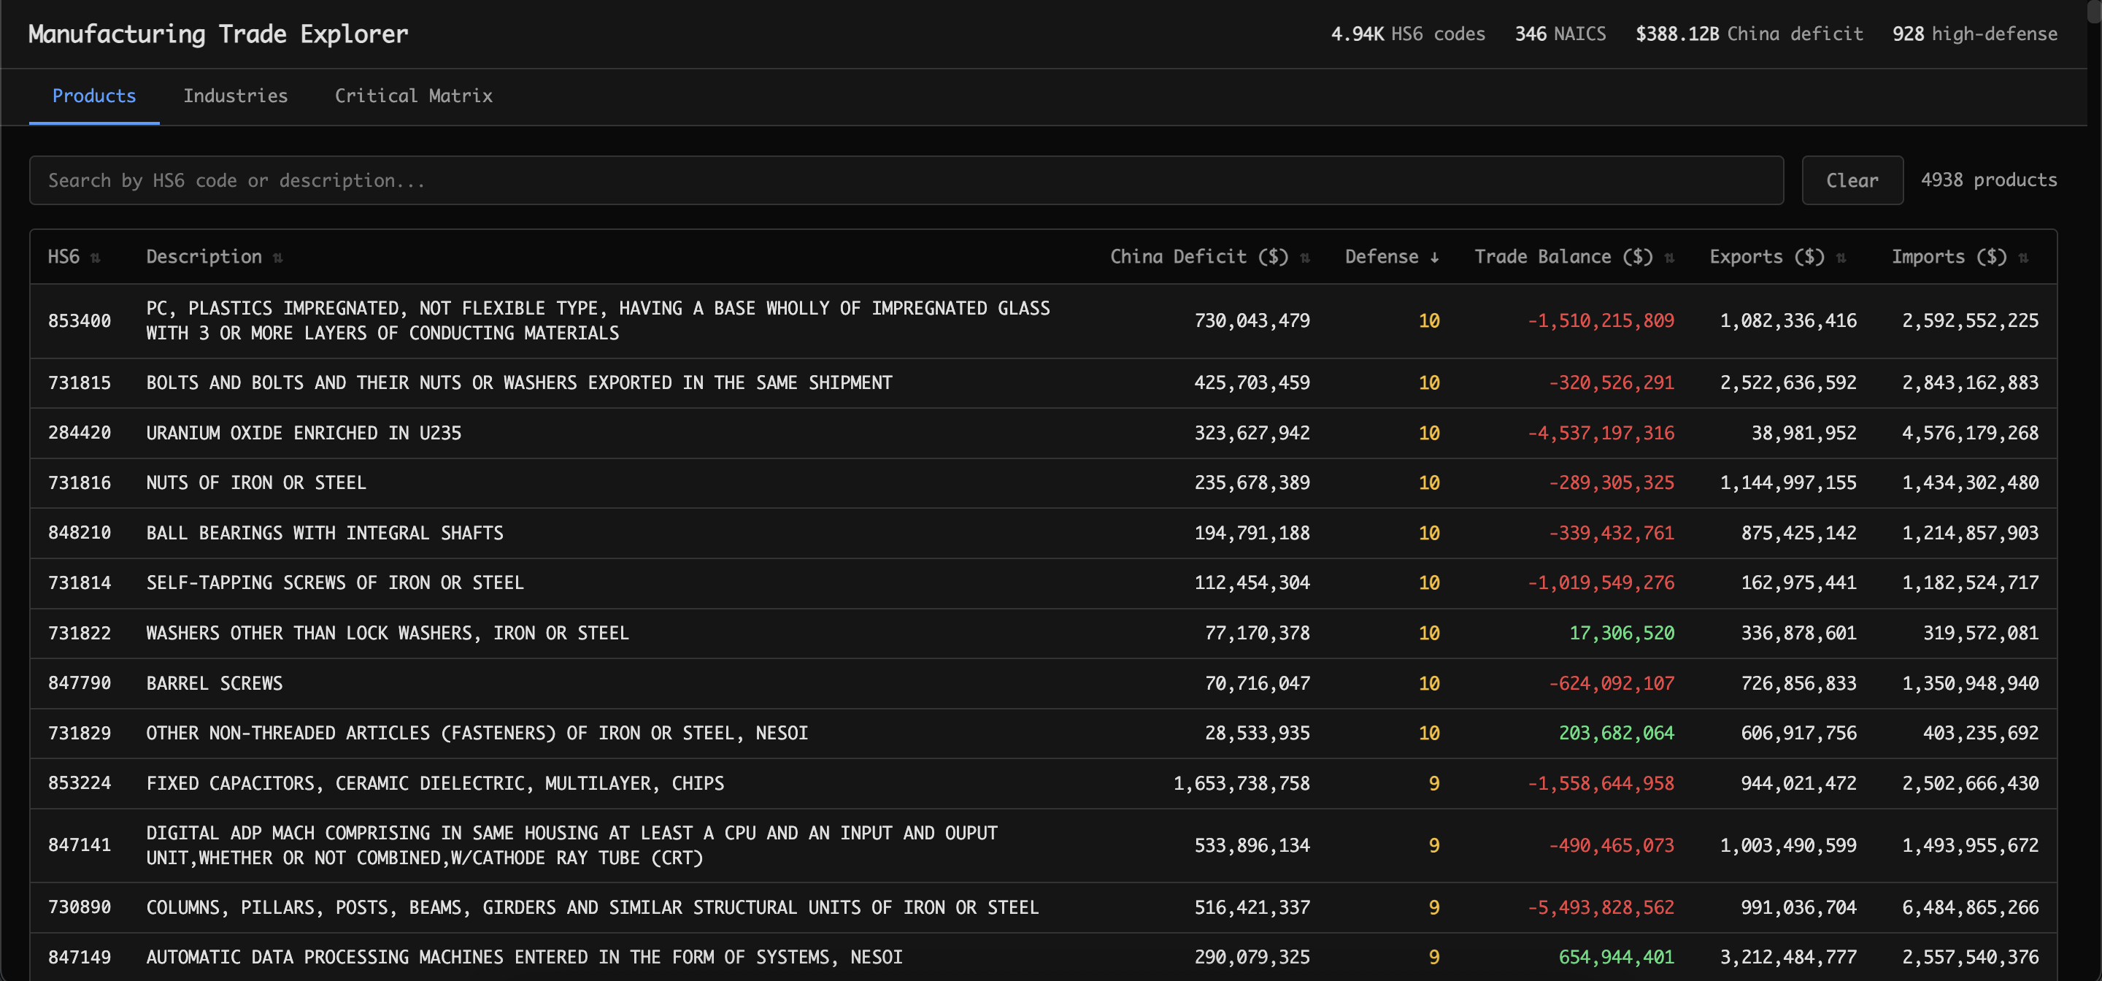Select the URANIUM OXIDE ENRICHED row
The height and width of the screenshot is (981, 2102).
(304, 434)
